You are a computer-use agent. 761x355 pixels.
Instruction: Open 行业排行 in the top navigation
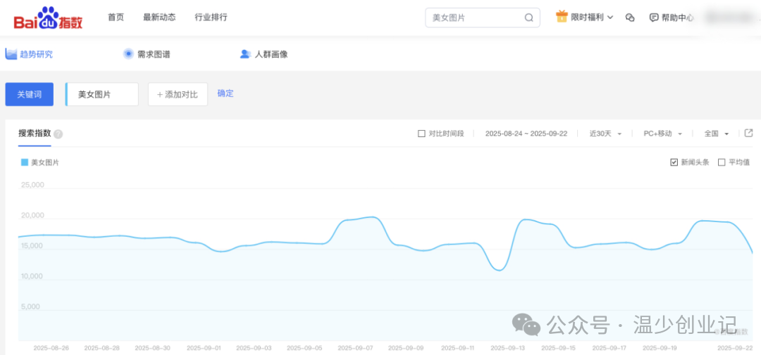pyautogui.click(x=211, y=18)
